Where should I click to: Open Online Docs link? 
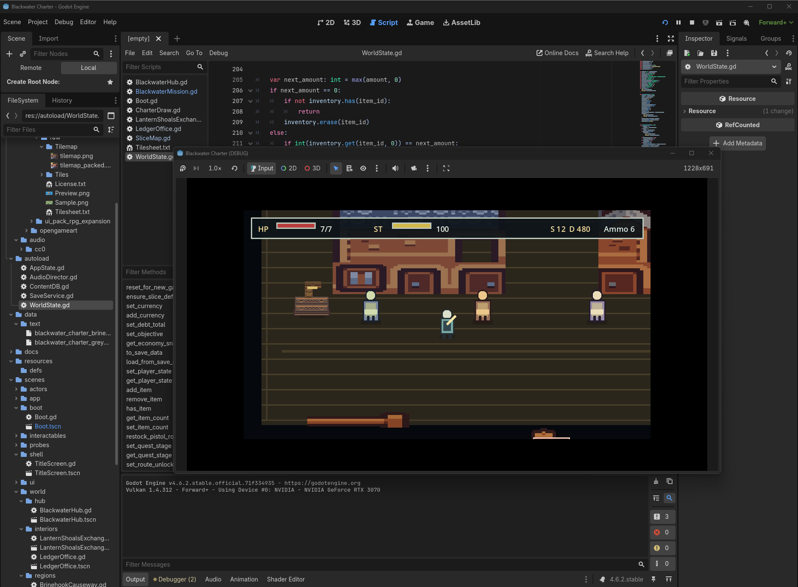coord(557,53)
